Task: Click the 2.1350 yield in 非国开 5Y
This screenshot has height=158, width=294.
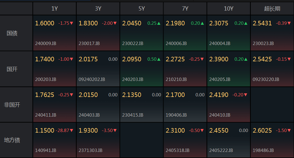Action: [132, 95]
